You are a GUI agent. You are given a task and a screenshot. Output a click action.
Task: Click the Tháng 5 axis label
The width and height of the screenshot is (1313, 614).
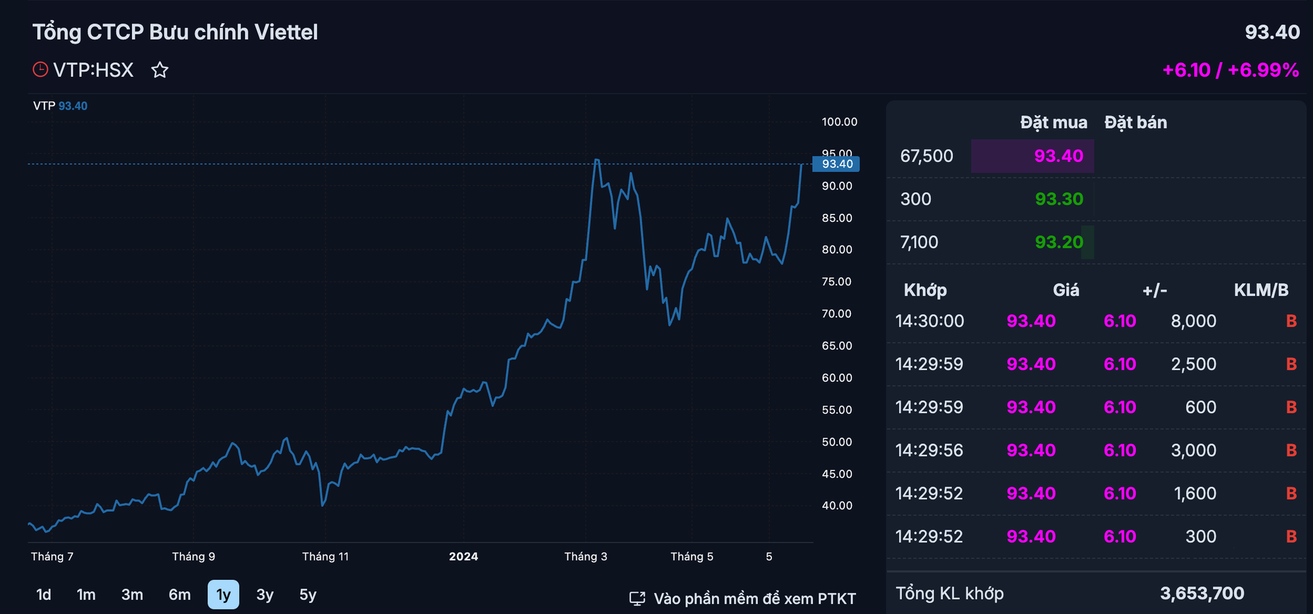(x=691, y=556)
